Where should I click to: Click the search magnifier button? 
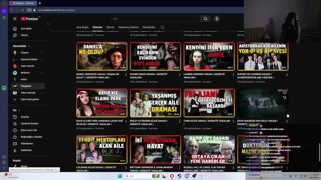(205, 19)
